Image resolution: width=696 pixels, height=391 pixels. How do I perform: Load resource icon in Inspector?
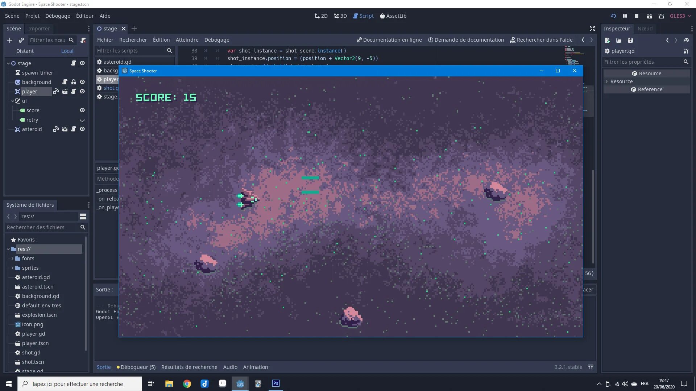(619, 40)
